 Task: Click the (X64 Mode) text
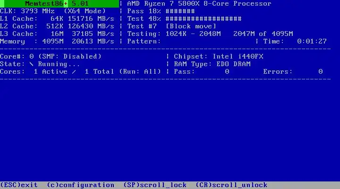(85, 11)
